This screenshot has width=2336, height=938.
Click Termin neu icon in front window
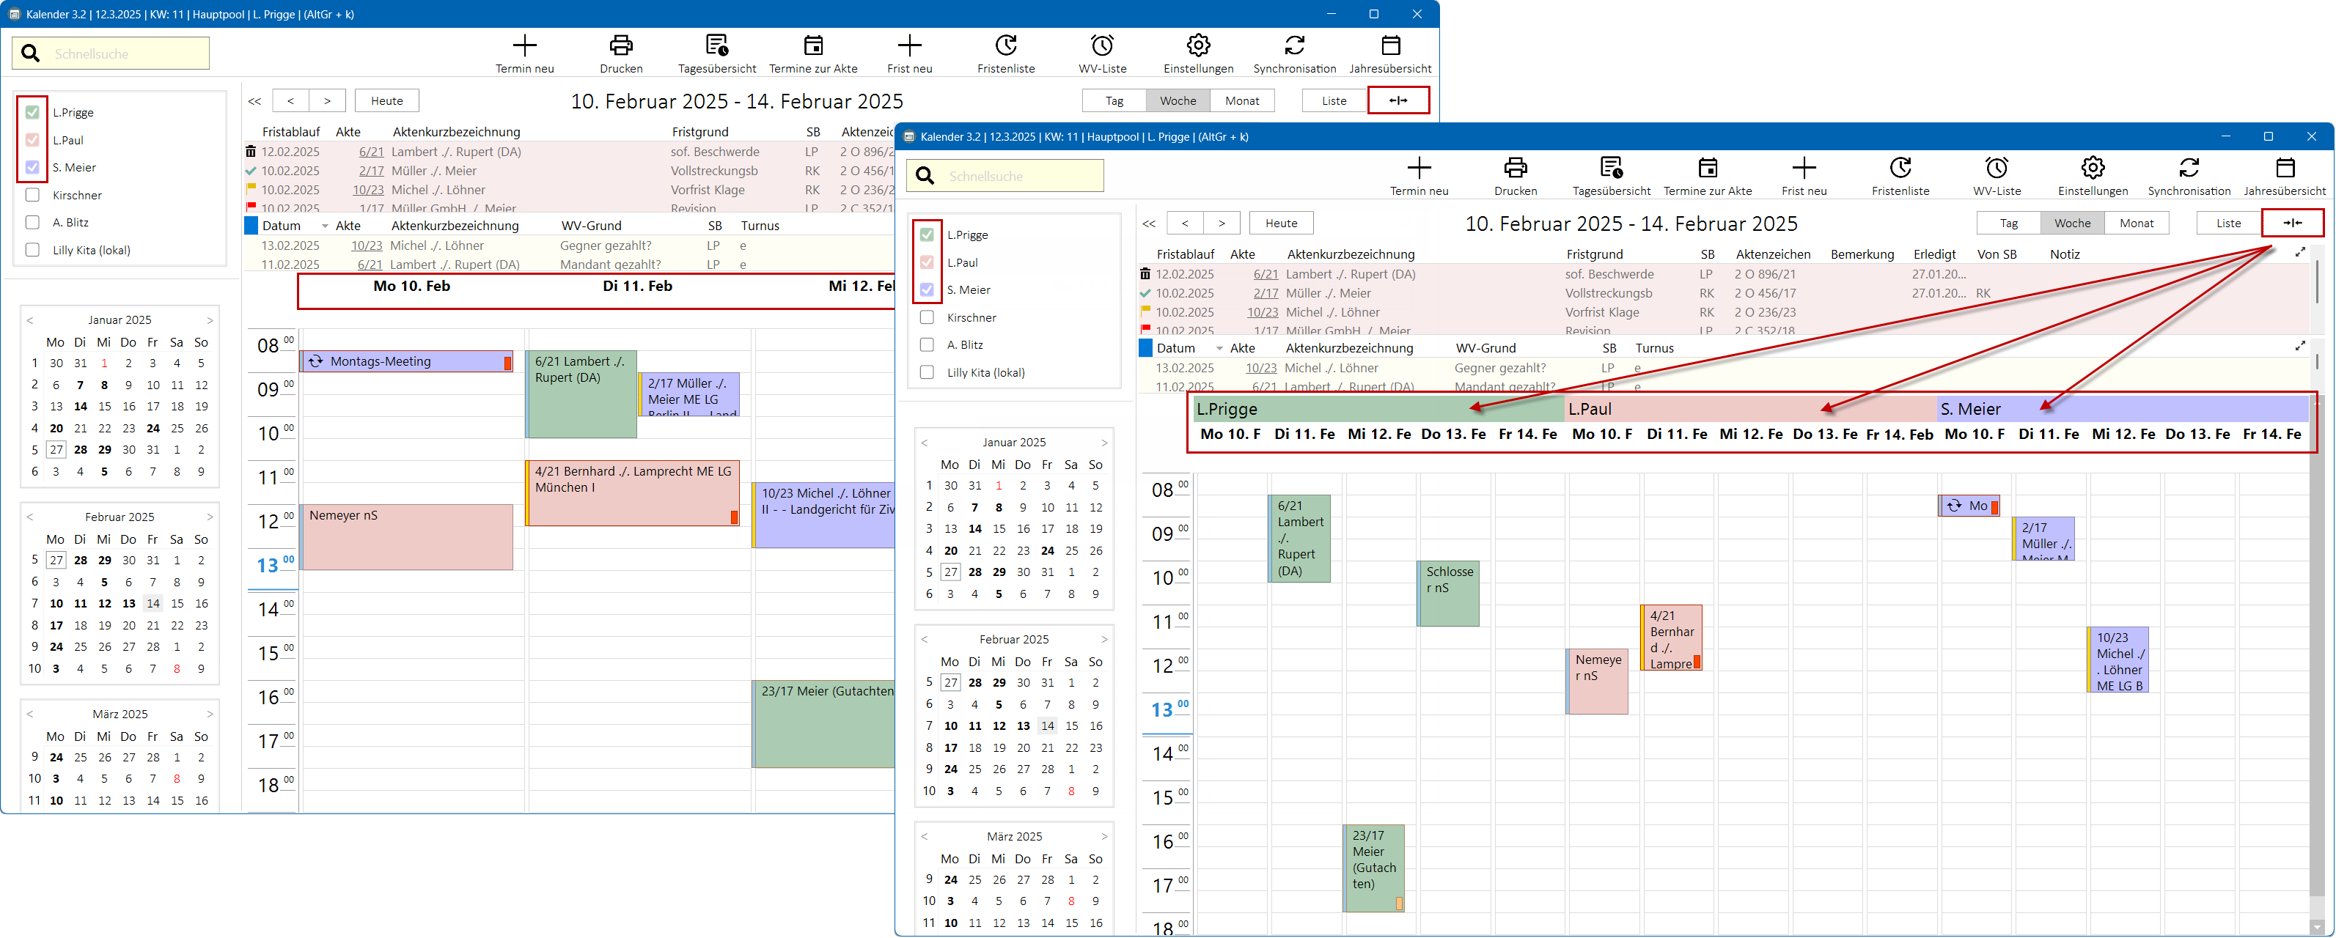(1419, 168)
